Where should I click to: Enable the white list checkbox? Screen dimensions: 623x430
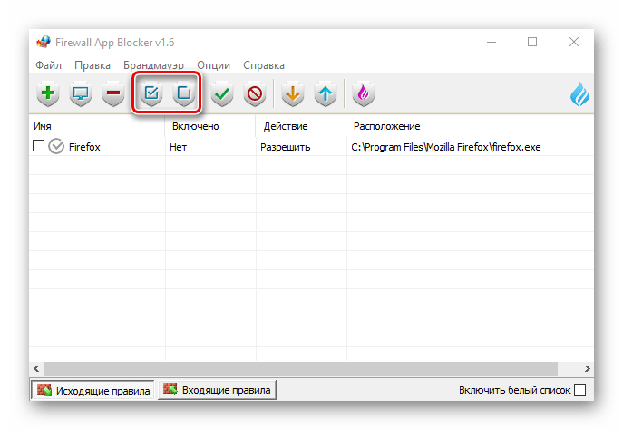[x=580, y=390]
